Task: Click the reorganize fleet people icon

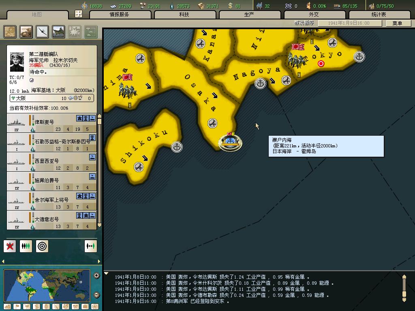Action: click(26, 246)
